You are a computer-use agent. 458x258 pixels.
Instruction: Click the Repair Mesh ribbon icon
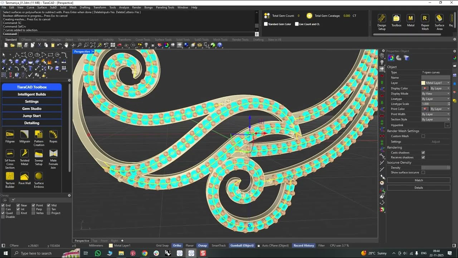click(425, 22)
